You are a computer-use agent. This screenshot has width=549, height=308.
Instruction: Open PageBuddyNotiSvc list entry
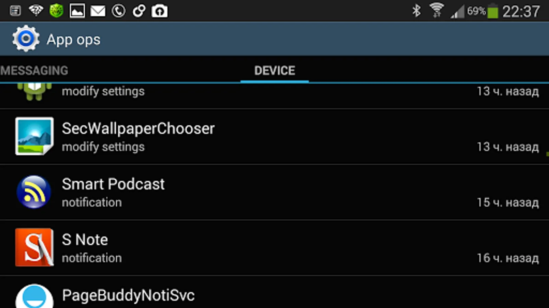[x=274, y=293]
